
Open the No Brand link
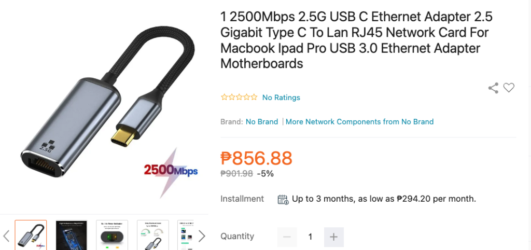point(262,122)
